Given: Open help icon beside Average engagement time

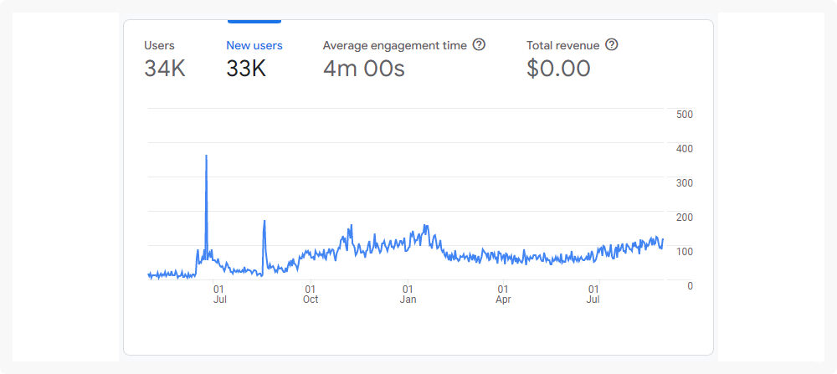Looking at the screenshot, I should (479, 45).
